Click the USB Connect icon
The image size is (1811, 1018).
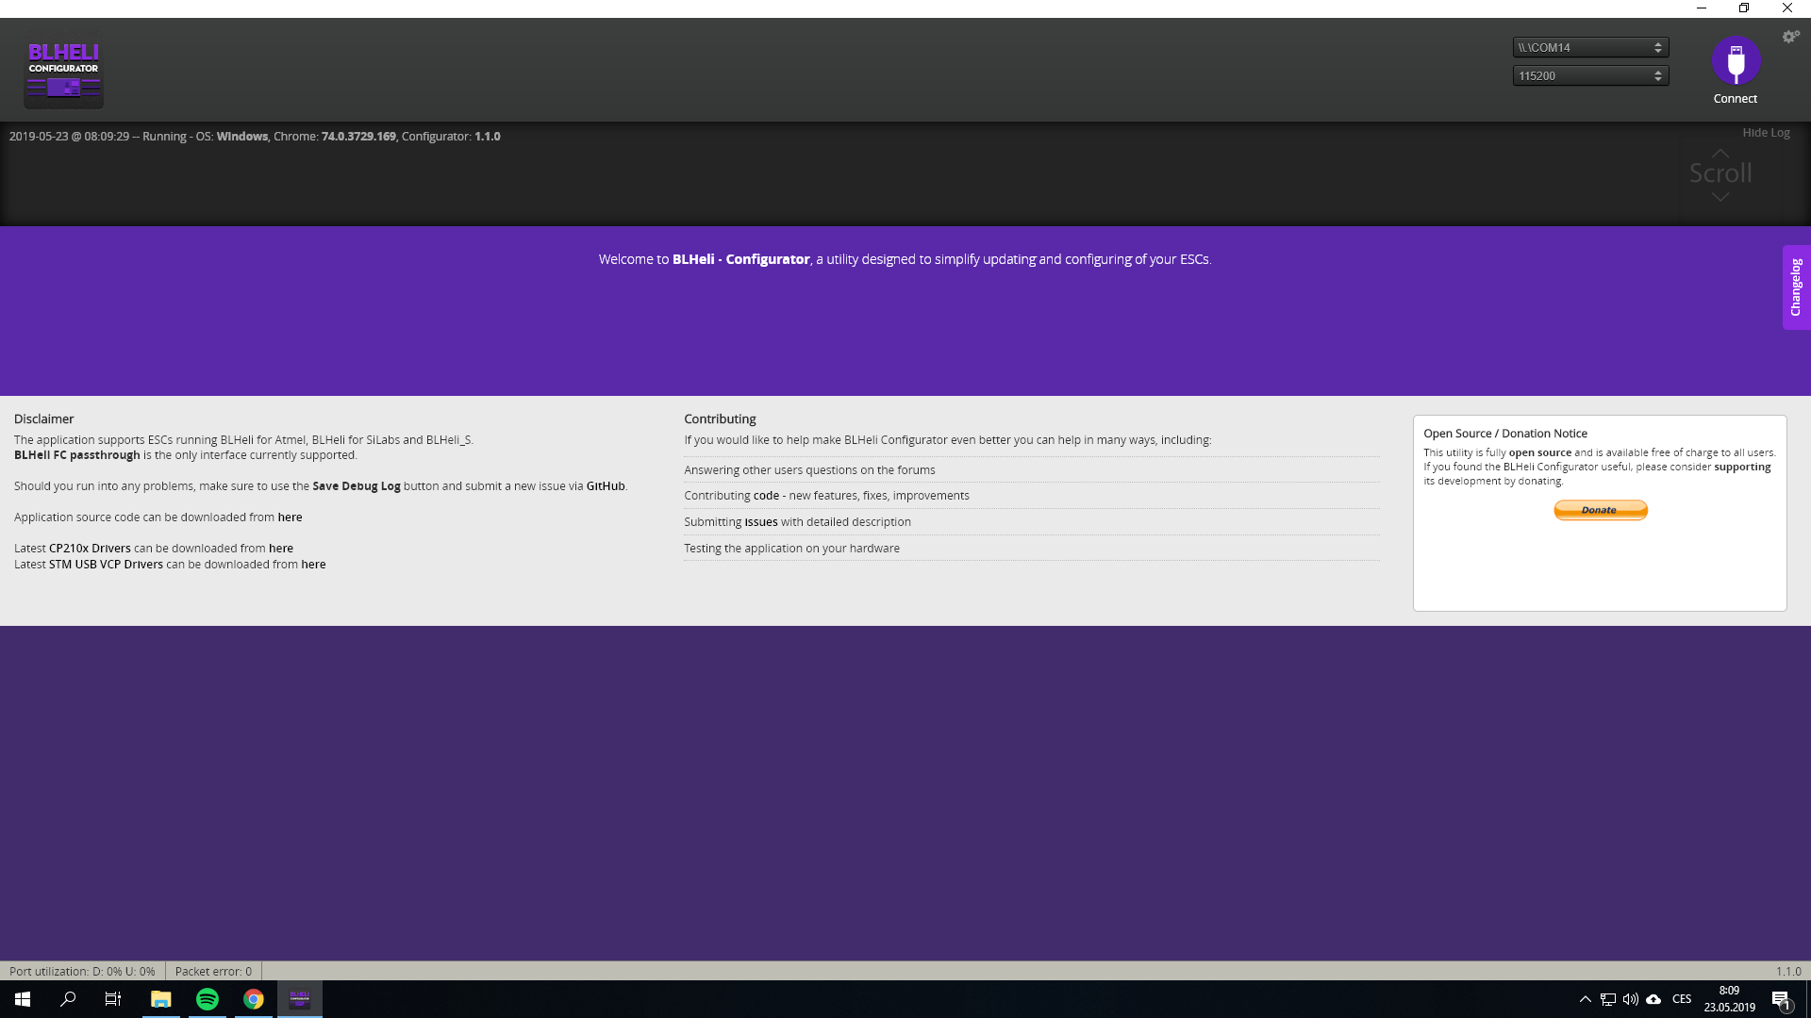pos(1736,62)
